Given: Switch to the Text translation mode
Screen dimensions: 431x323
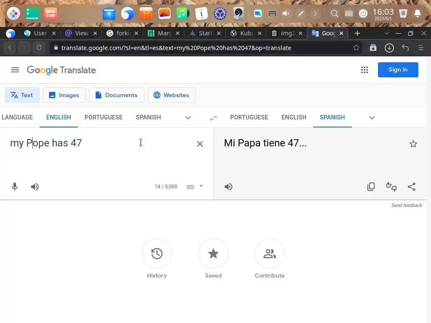Looking at the screenshot, I should 22,95.
